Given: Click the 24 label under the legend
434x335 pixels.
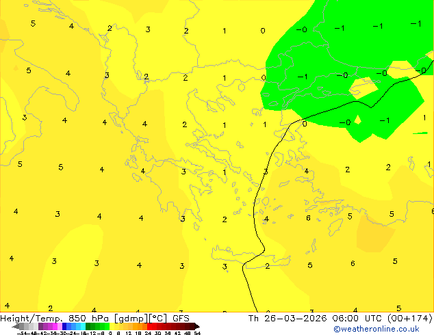Looking at the screenshot, I should click(148, 333).
